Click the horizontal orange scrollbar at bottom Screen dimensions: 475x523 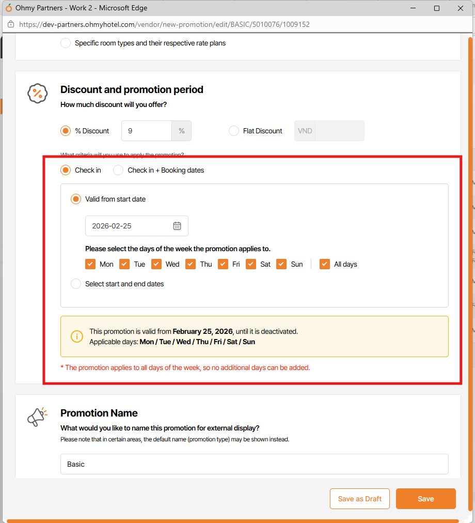click(x=233, y=521)
